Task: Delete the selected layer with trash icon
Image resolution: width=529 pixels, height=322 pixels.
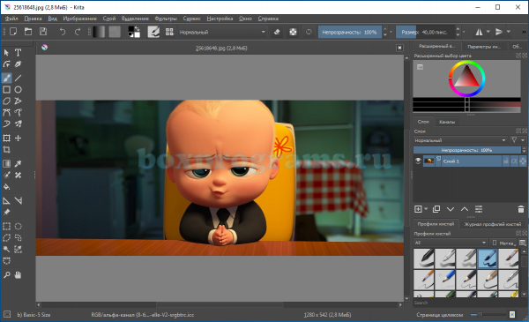Action: point(521,209)
